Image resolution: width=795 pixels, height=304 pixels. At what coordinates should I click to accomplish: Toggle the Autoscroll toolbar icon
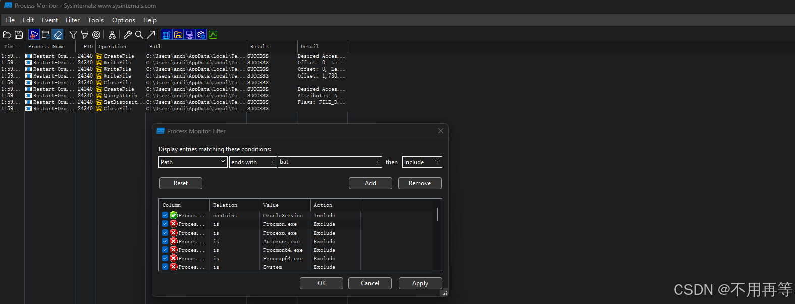click(45, 35)
